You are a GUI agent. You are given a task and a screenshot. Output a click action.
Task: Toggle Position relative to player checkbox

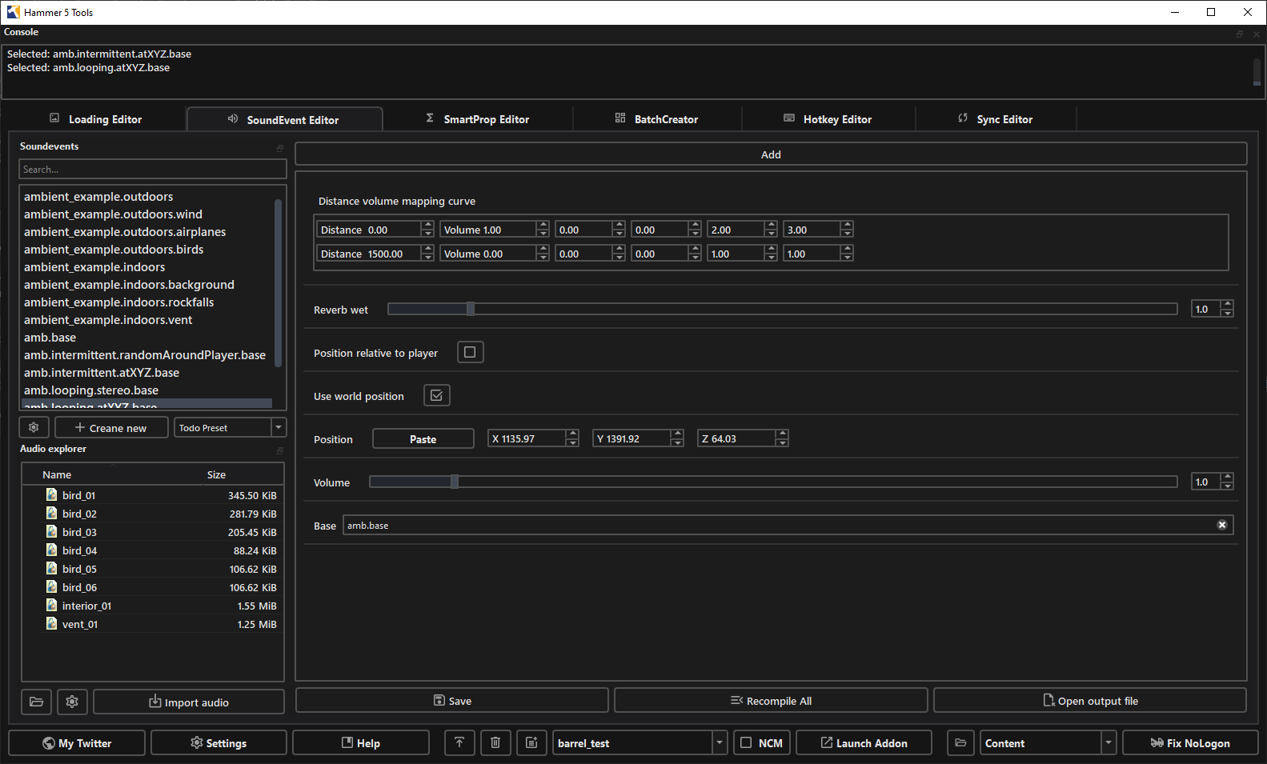pyautogui.click(x=470, y=352)
